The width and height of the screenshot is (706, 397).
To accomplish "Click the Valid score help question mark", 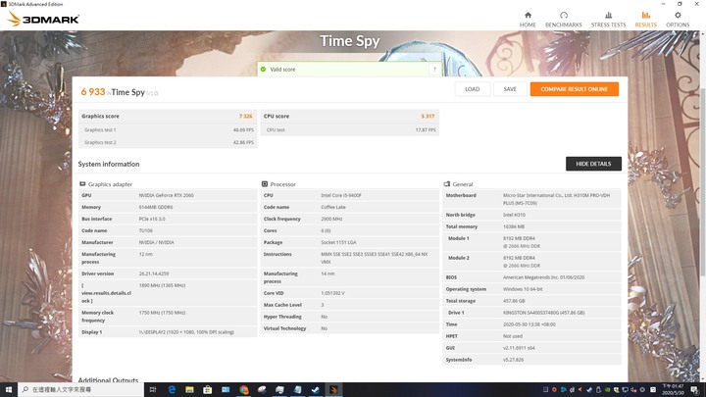I will (434, 69).
